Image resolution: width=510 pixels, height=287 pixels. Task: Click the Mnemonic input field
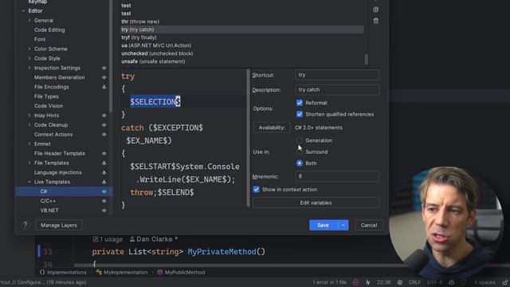coord(337,176)
